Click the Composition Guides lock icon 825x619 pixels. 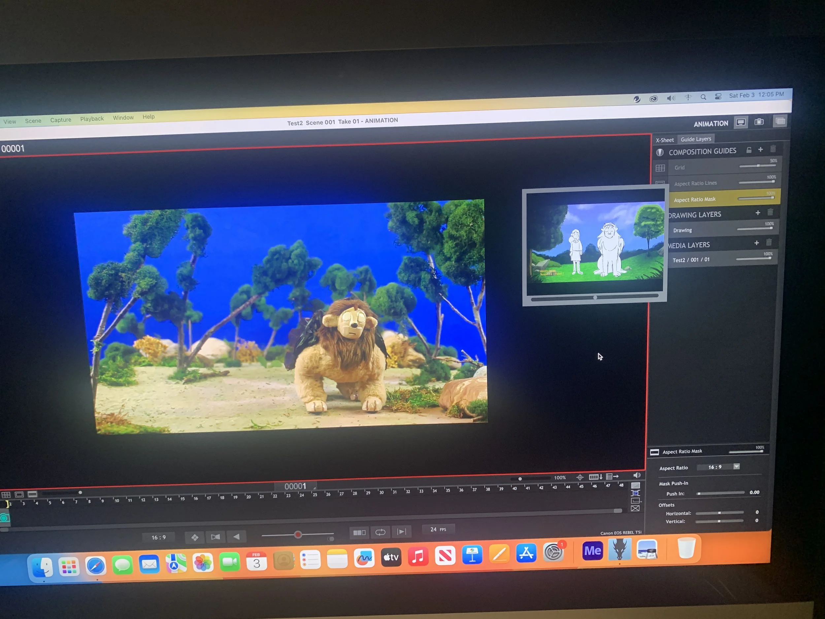tap(748, 150)
